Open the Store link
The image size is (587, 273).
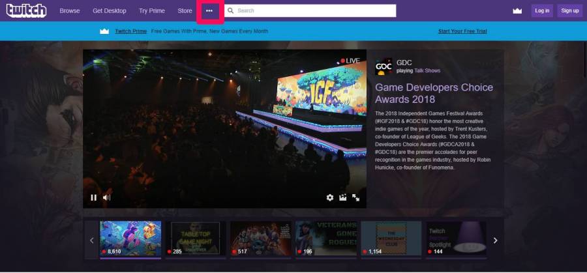(x=185, y=11)
